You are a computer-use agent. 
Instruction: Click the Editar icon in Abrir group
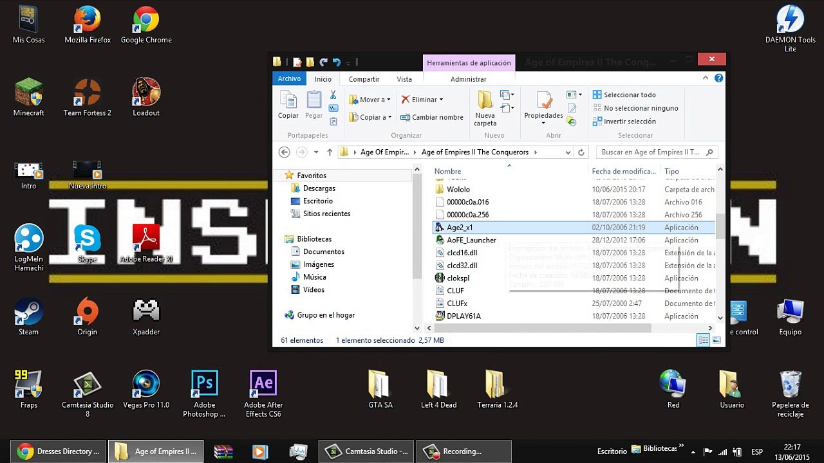(x=571, y=109)
